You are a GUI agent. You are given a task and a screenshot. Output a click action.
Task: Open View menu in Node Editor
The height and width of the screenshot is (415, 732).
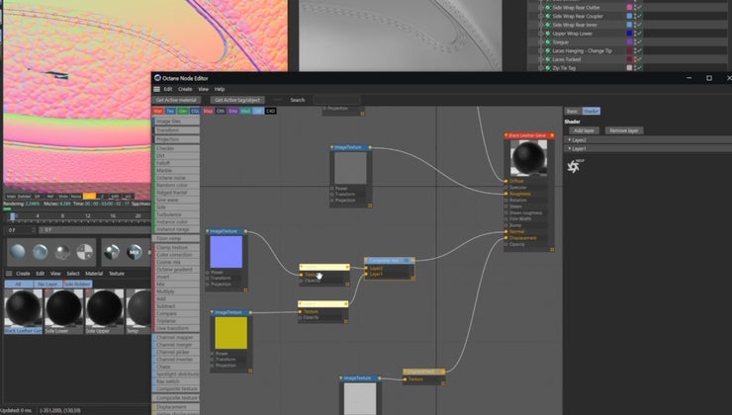pyautogui.click(x=204, y=89)
